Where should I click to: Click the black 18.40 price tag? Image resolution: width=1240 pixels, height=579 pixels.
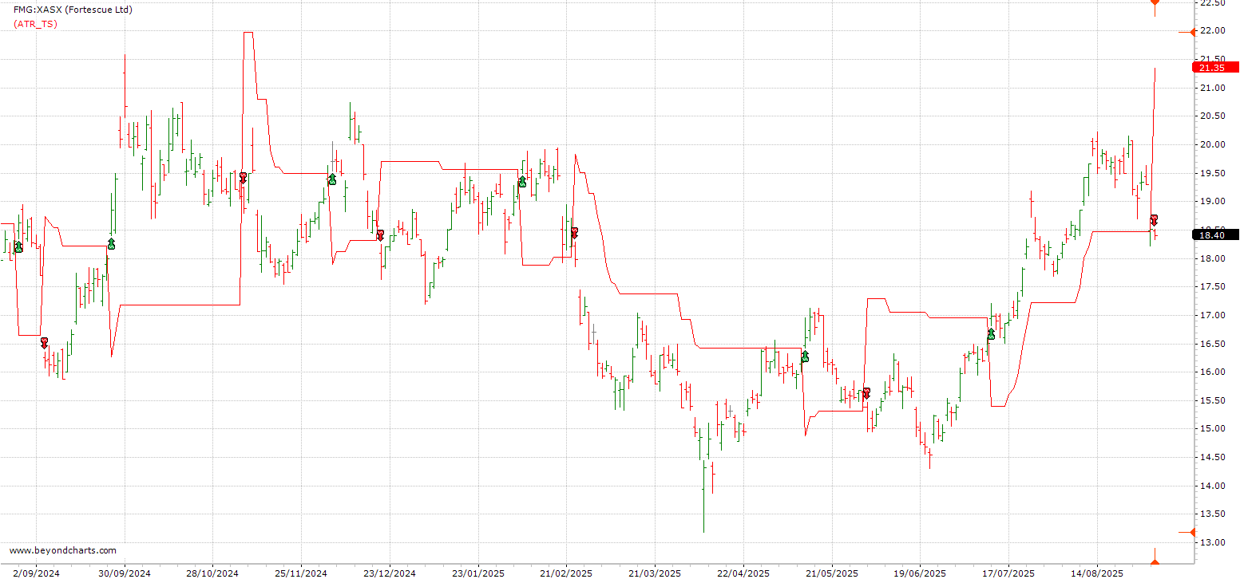tap(1216, 234)
